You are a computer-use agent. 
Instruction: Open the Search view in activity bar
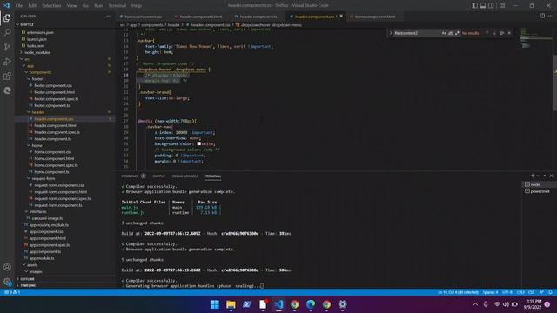(x=7, y=32)
